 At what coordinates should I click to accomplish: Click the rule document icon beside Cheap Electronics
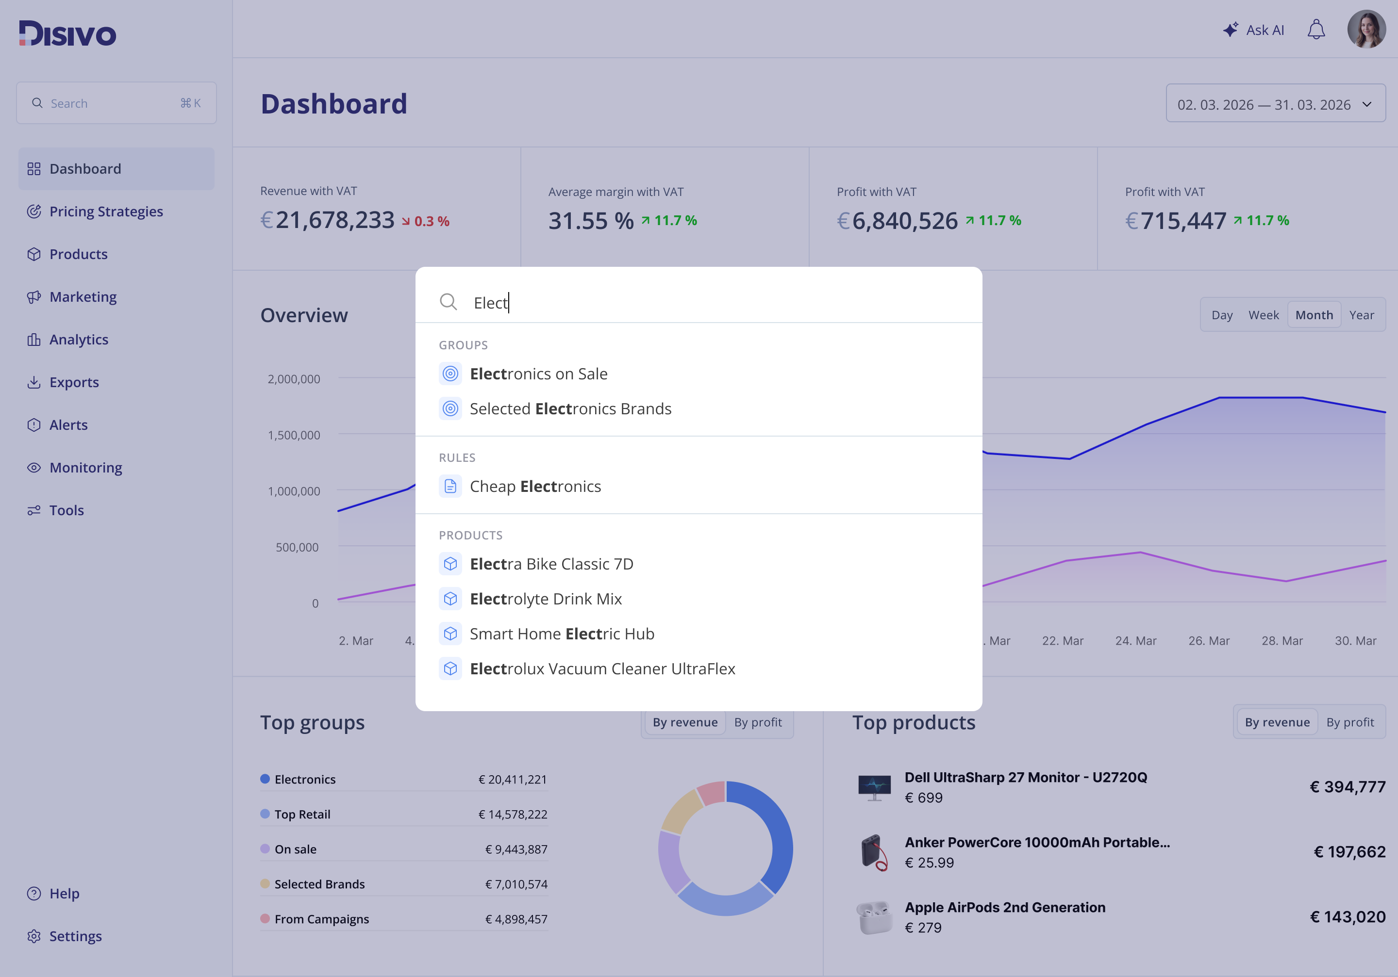pyautogui.click(x=450, y=486)
